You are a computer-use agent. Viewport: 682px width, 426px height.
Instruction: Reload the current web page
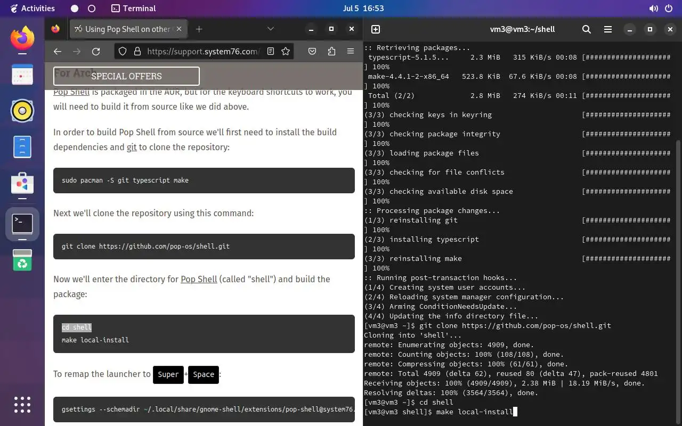[96, 51]
